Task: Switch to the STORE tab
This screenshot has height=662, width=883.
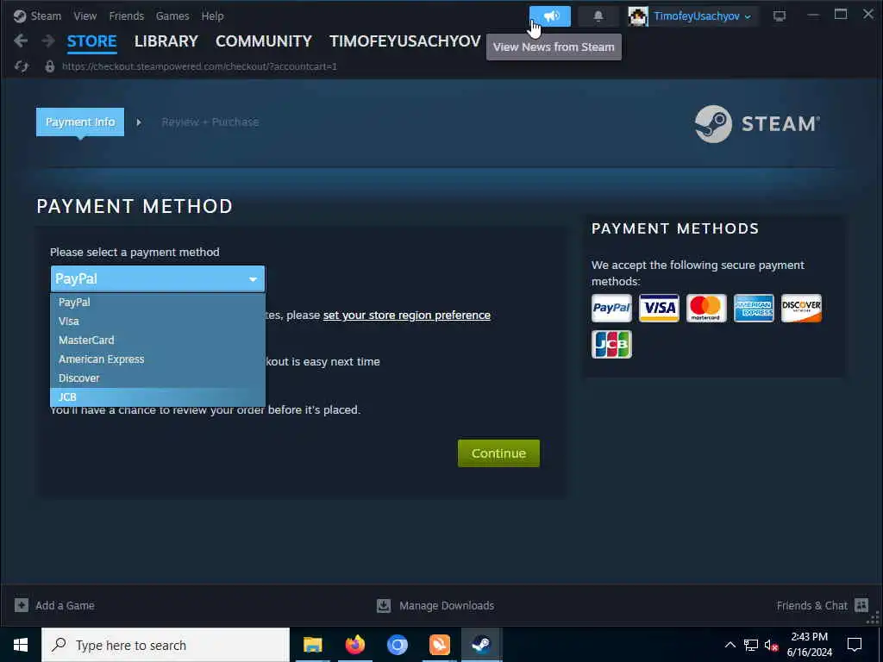Action: point(91,41)
